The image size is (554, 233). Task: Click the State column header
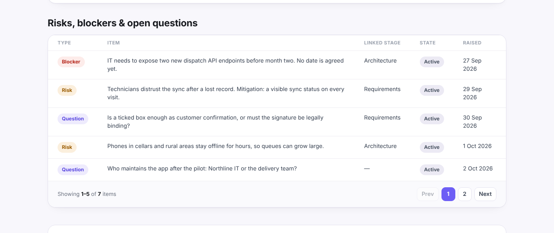tap(428, 43)
